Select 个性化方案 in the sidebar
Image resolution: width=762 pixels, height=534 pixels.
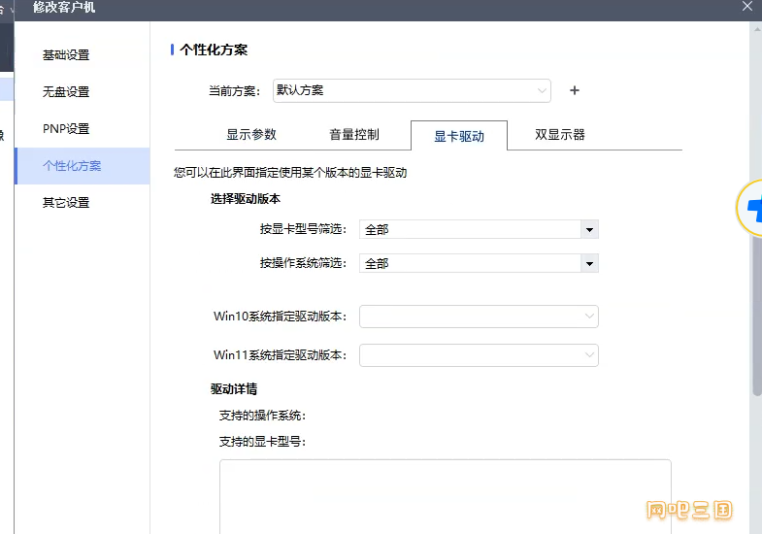pos(83,166)
